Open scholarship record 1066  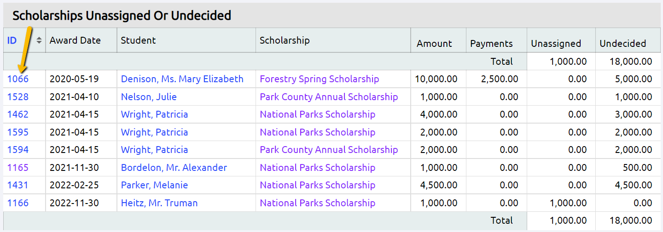(18, 79)
